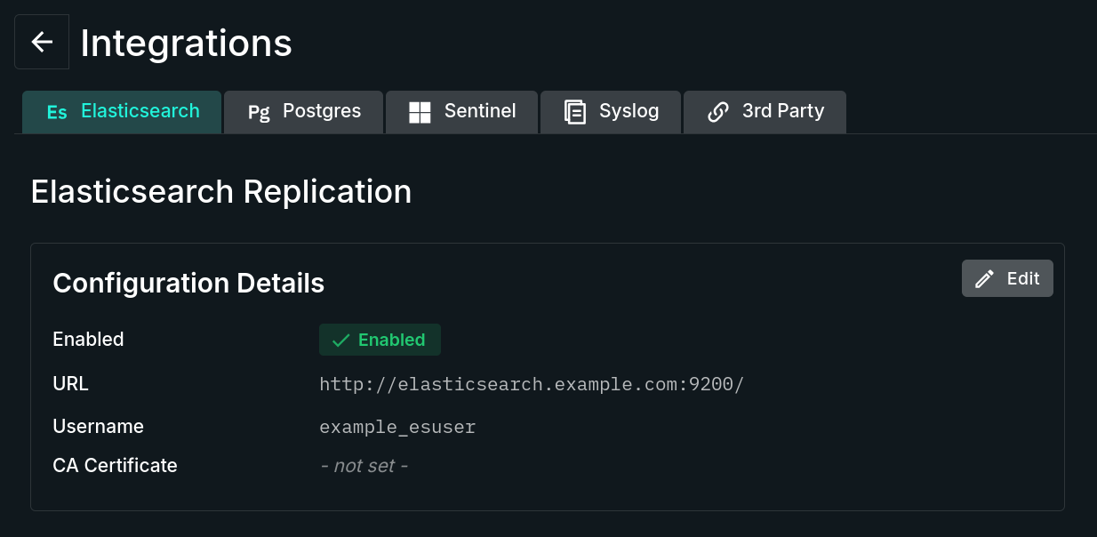Click the pencil icon inside the Edit button
Image resolution: width=1097 pixels, height=537 pixels.
tap(983, 278)
